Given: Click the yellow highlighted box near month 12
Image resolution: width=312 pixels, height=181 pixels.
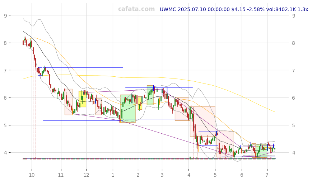Looking at the screenshot, I should coord(83,99).
